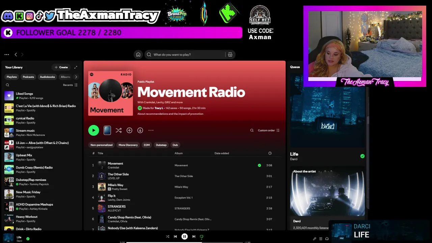Open lyrics microphone icon in bottom bar

coord(315,239)
